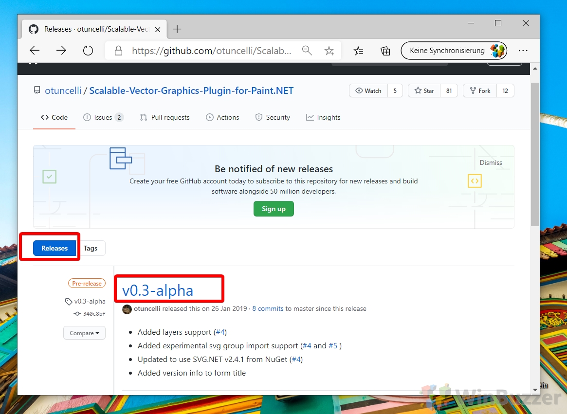Switch to the Tags view

tap(91, 249)
